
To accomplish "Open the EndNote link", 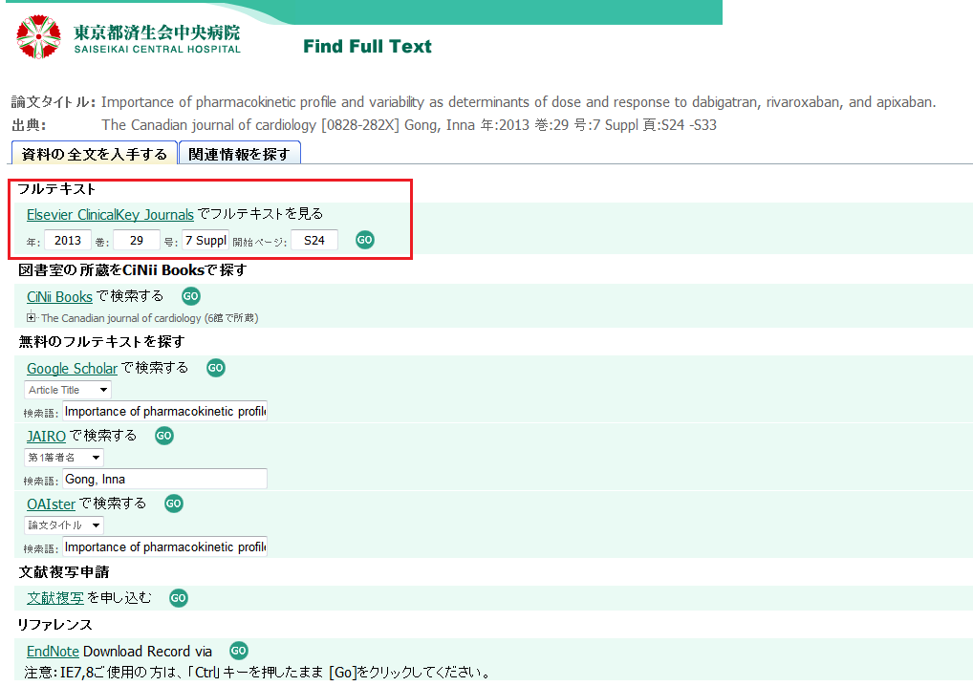I will coord(53,652).
